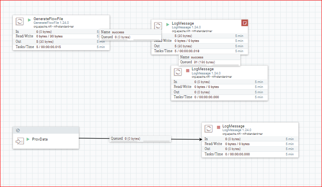
Task: Select the Queued label on ProvData connection
Action: 117,139
